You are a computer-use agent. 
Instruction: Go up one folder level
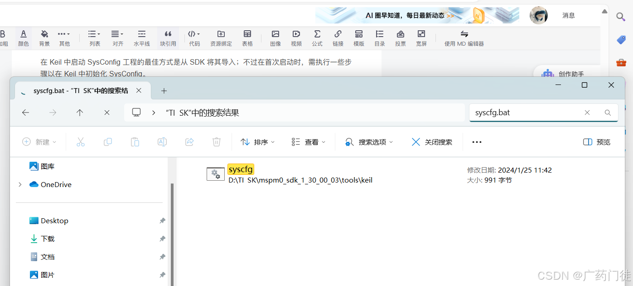[80, 113]
